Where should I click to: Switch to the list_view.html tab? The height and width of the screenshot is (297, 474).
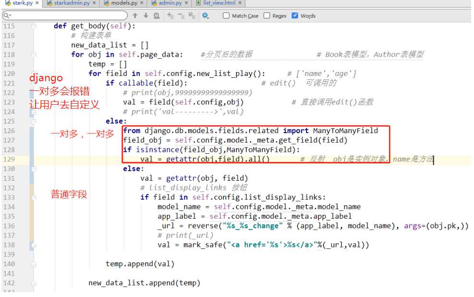click(x=219, y=3)
